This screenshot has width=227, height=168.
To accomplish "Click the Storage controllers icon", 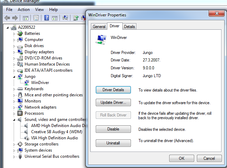I will 20,144.
